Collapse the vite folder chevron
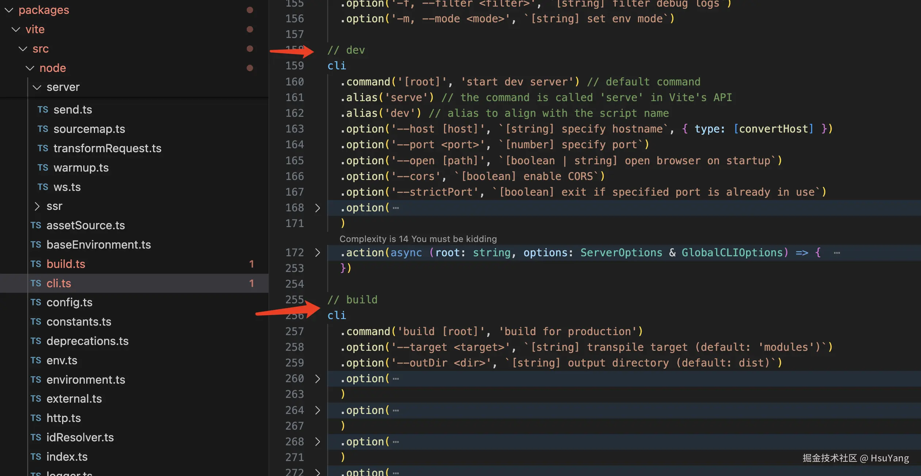 click(x=16, y=29)
